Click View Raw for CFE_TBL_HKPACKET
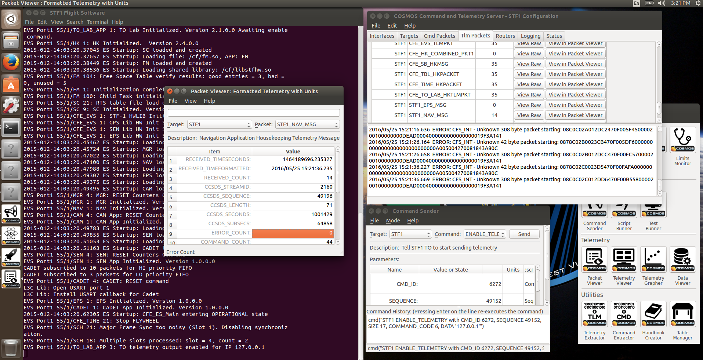This screenshot has height=360, width=703. tap(529, 74)
